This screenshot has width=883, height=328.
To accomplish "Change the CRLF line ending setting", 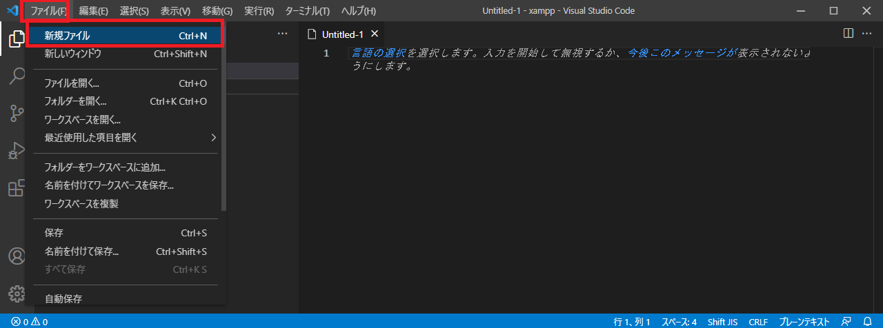I will pyautogui.click(x=758, y=322).
